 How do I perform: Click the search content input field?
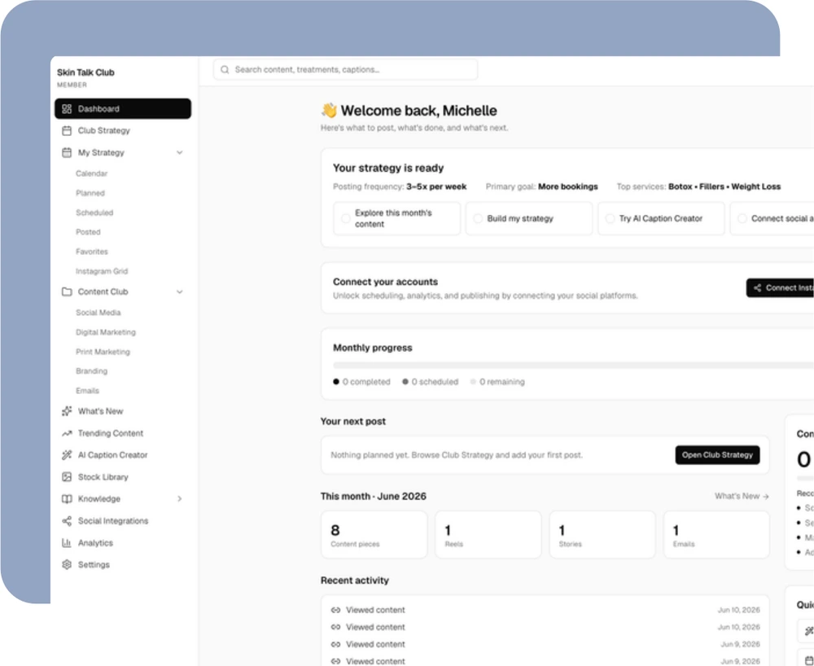pos(345,69)
